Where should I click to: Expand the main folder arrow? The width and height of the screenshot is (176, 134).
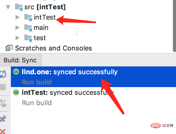click(x=18, y=28)
